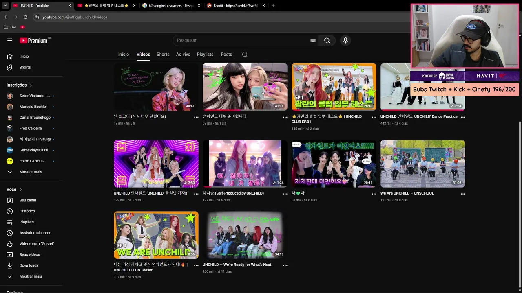Open more options for UNCHILD CLUB EP.01 video
This screenshot has height=293, width=522.
[x=374, y=117]
